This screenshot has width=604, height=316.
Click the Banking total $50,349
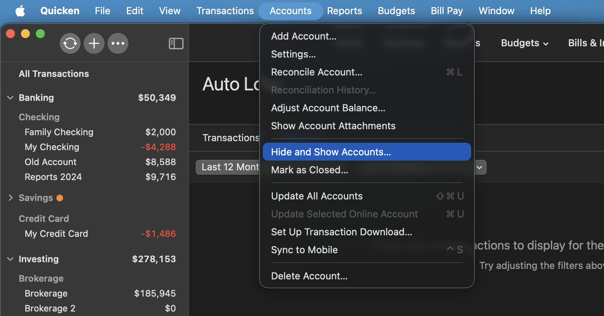(157, 98)
